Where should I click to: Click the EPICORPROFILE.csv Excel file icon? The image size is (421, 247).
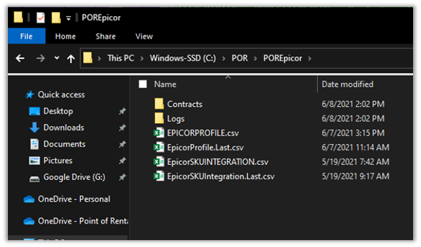tap(159, 133)
